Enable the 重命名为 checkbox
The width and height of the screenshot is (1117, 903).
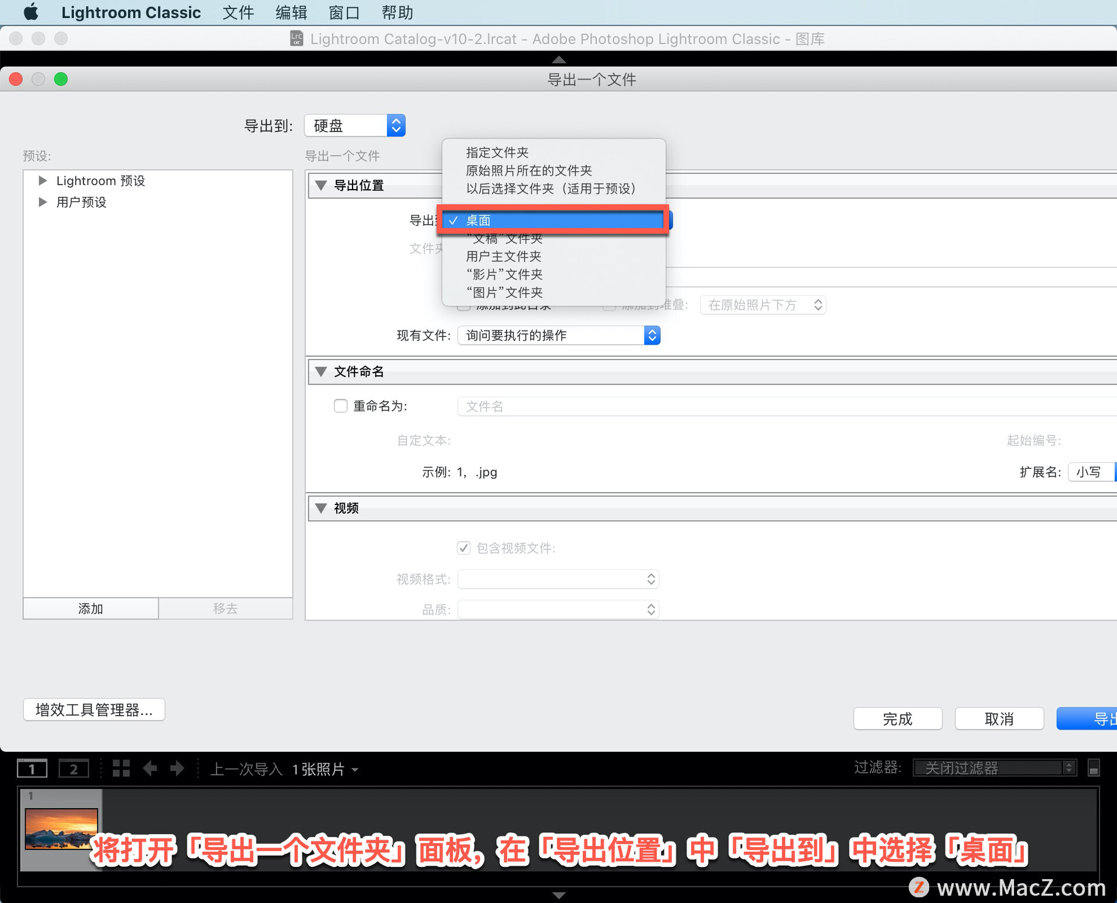pos(340,406)
